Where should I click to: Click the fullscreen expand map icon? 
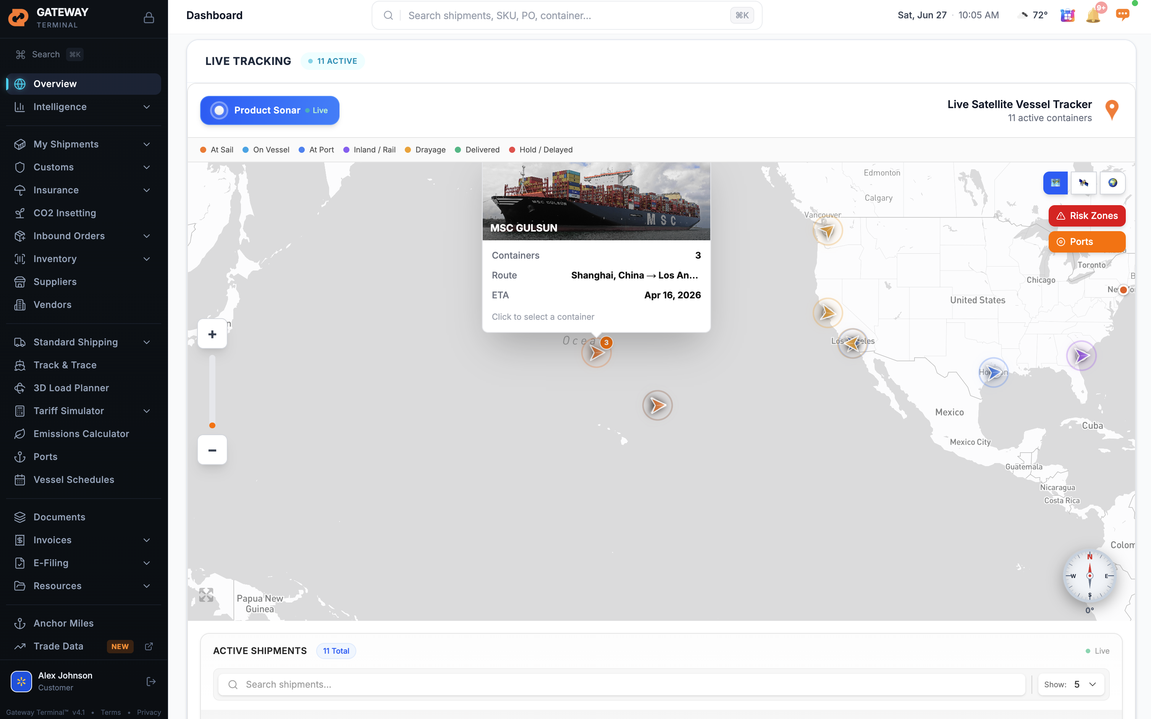(206, 594)
